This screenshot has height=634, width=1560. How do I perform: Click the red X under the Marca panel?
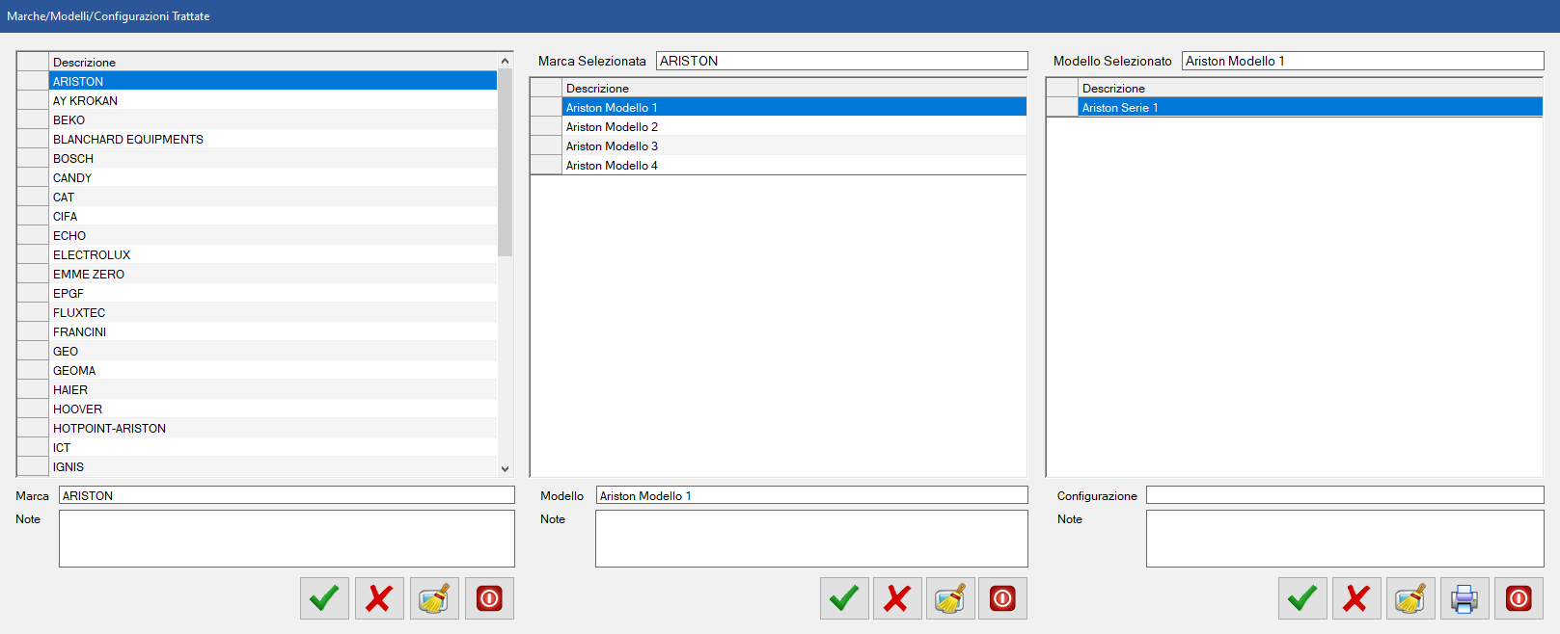click(379, 598)
